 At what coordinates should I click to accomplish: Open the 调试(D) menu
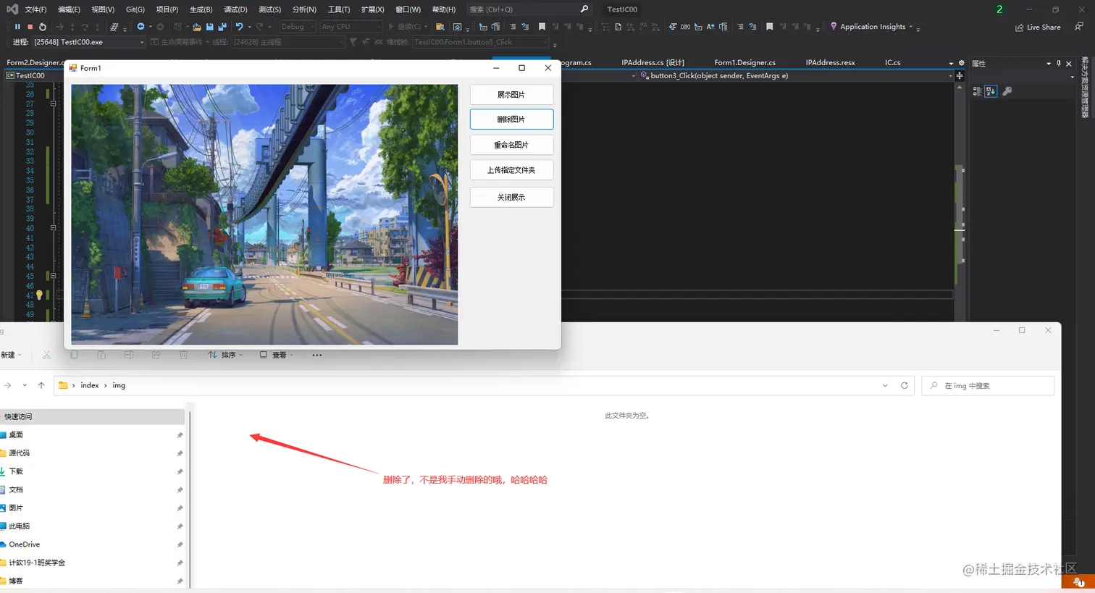click(x=235, y=9)
